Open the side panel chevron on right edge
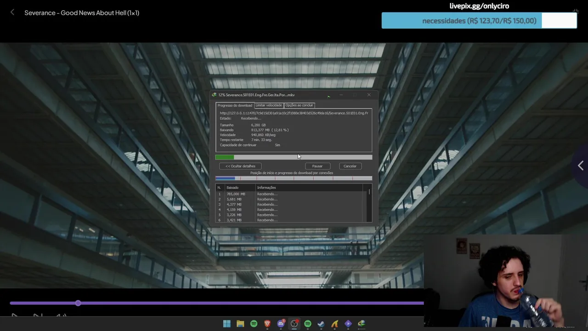Image resolution: width=588 pixels, height=331 pixels. coord(581,165)
